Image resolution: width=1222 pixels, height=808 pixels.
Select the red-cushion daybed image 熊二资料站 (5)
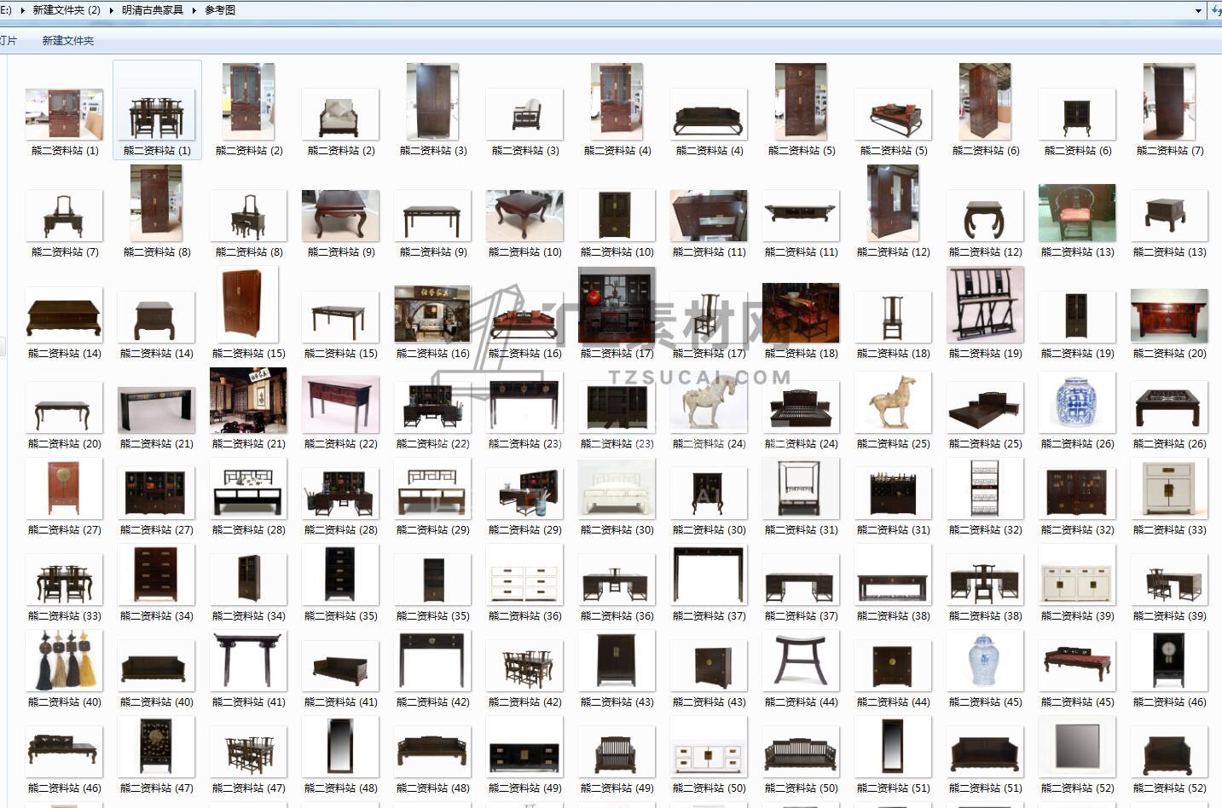coord(893,114)
